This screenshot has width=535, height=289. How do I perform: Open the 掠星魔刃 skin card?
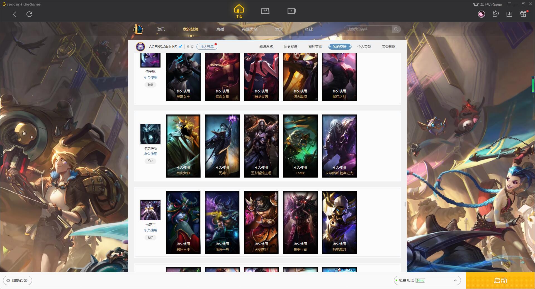(339, 222)
